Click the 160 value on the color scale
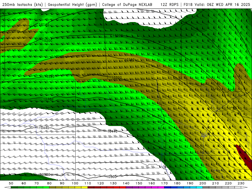The height and width of the screenshot is (189, 252). pos(152,183)
